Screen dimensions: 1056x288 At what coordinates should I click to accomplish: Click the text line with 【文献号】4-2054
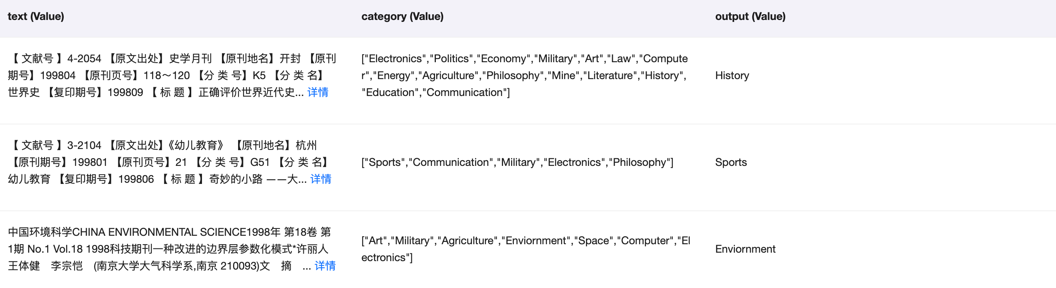pos(172,59)
